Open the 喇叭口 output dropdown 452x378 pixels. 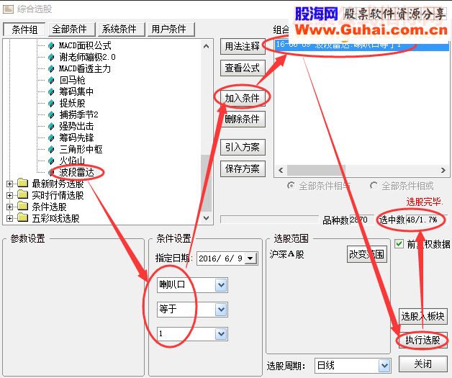pyautogui.click(x=222, y=285)
